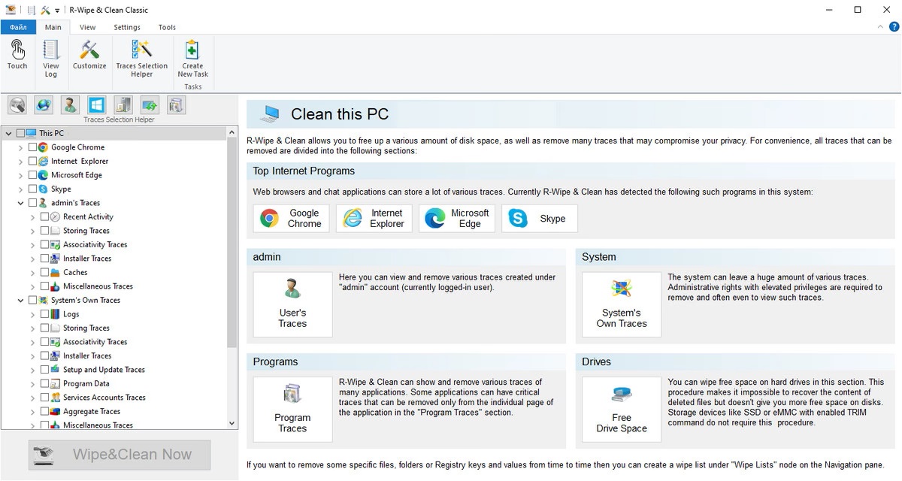This screenshot has width=902, height=481.
Task: Launch Traces Selection Helper from ribbon
Action: click(141, 59)
